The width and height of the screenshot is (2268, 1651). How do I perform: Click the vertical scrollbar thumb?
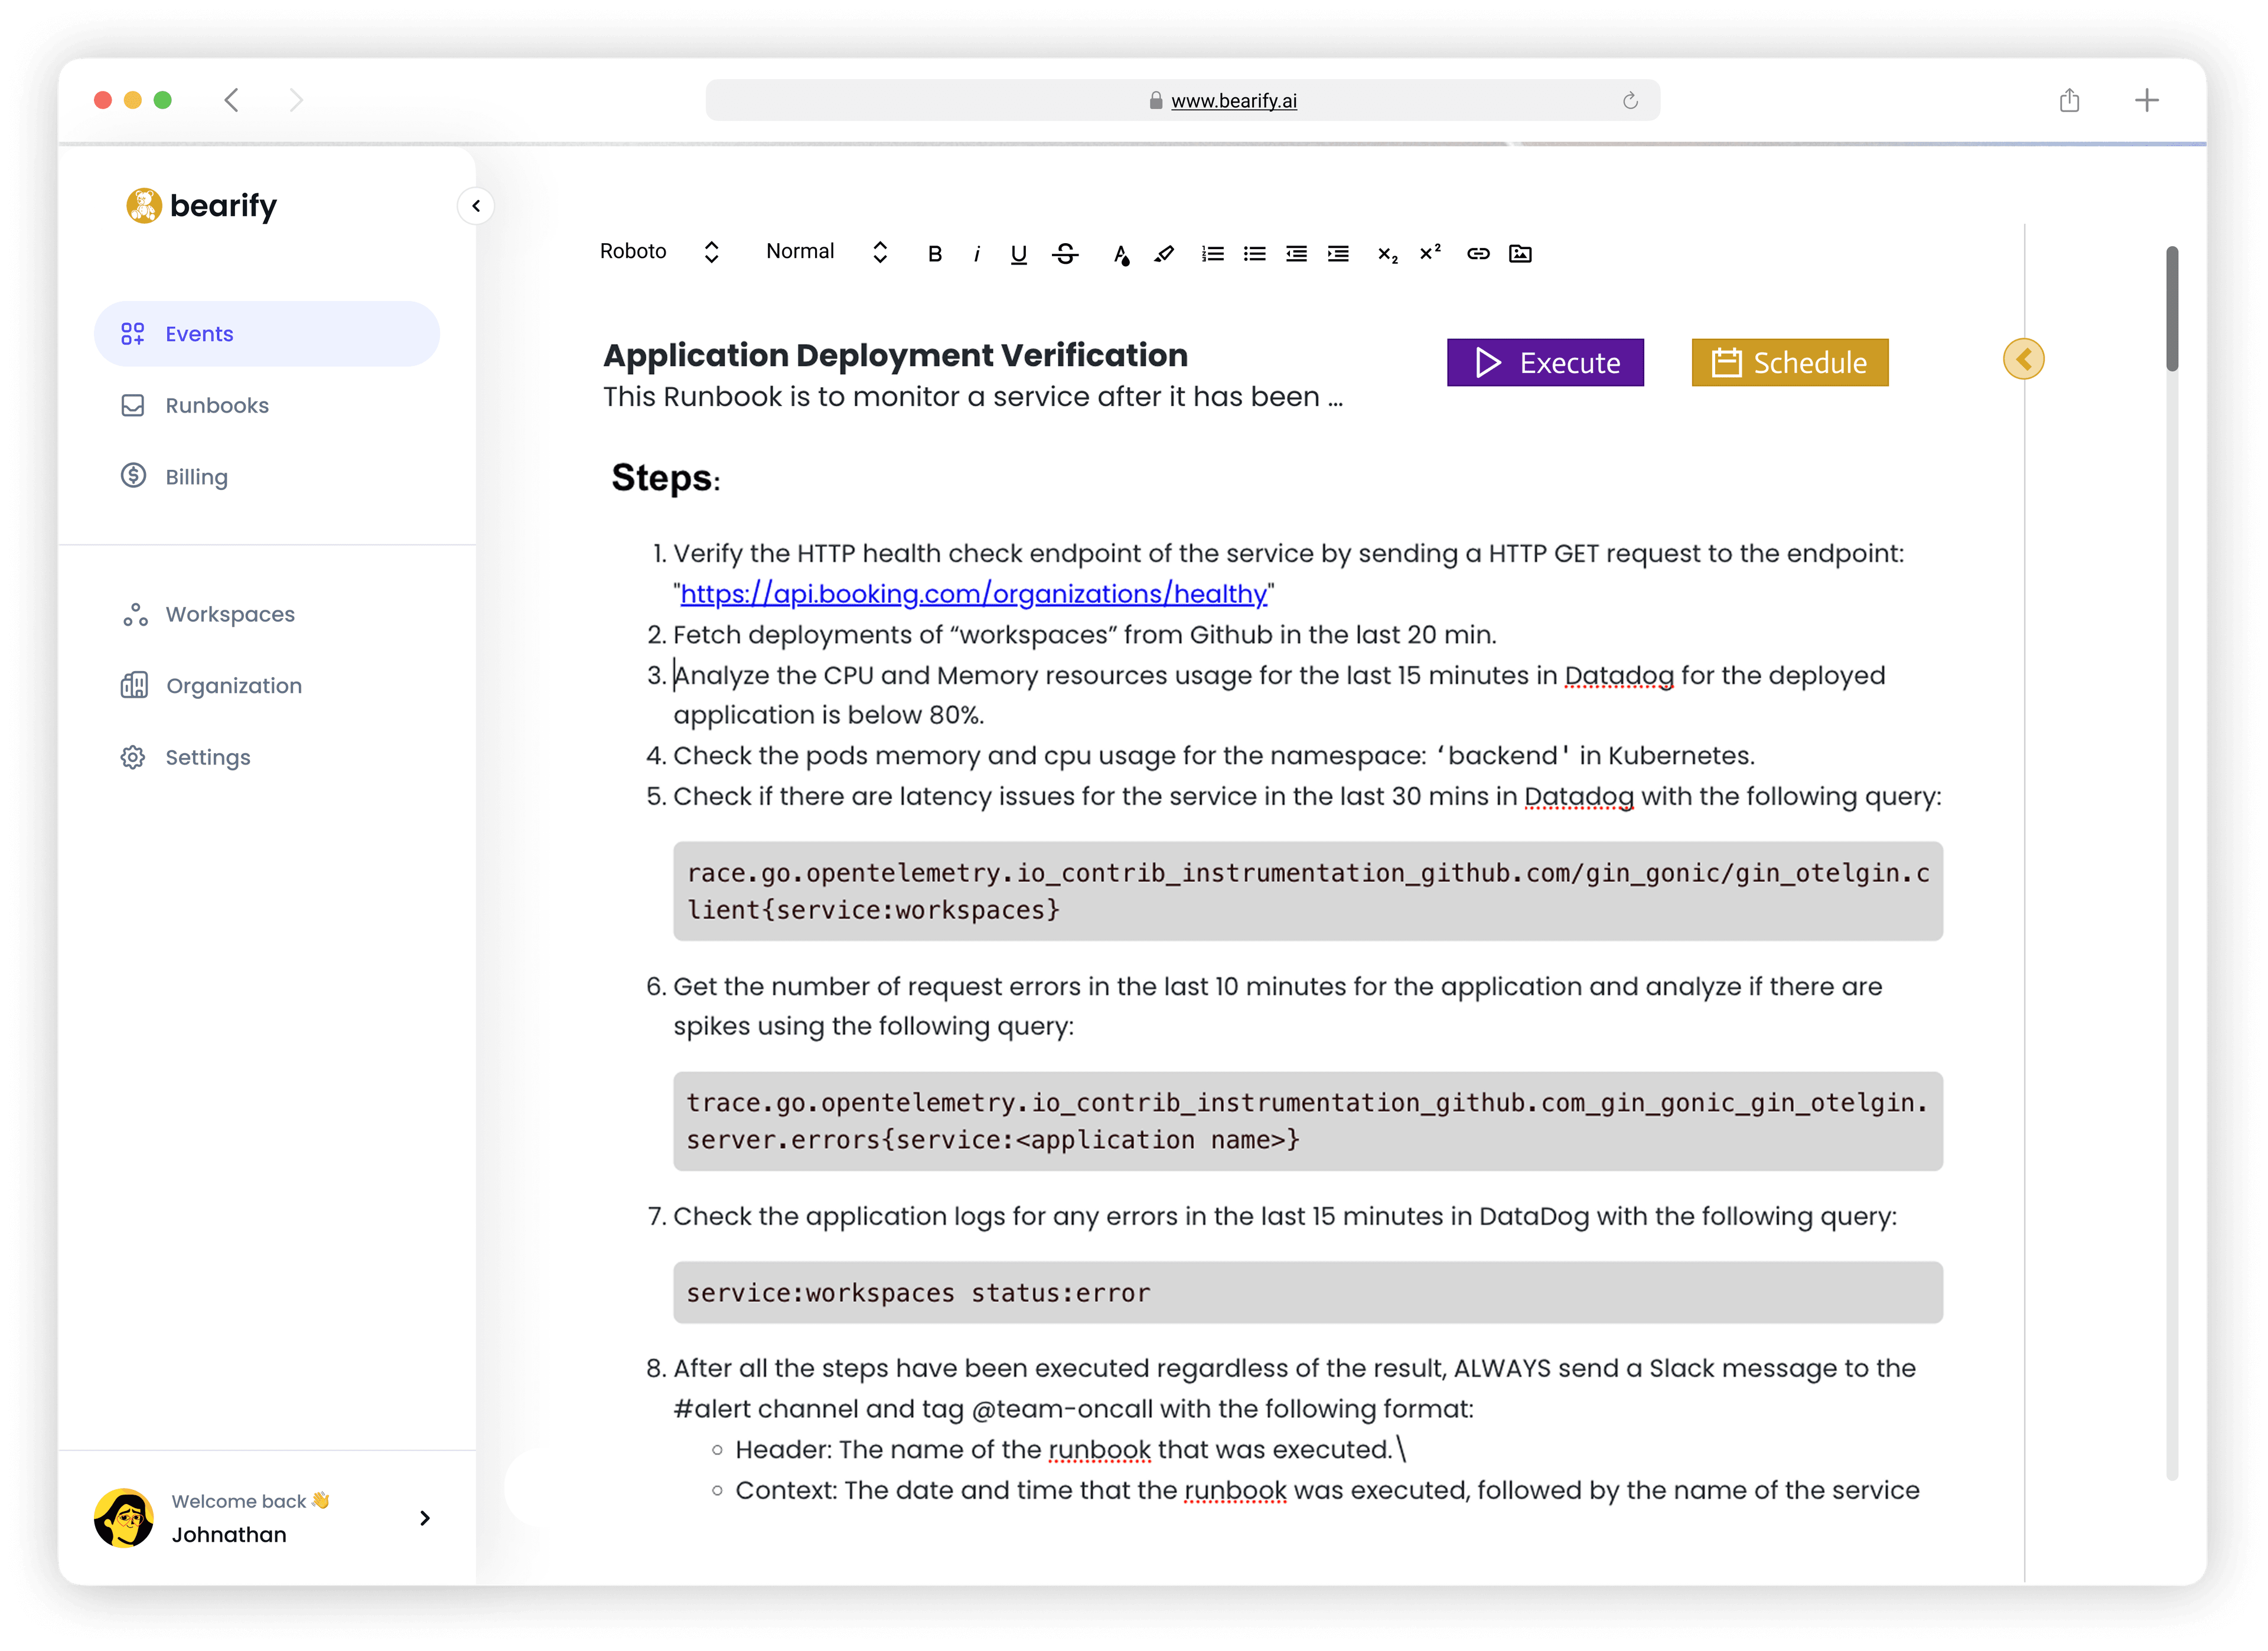[2172, 308]
